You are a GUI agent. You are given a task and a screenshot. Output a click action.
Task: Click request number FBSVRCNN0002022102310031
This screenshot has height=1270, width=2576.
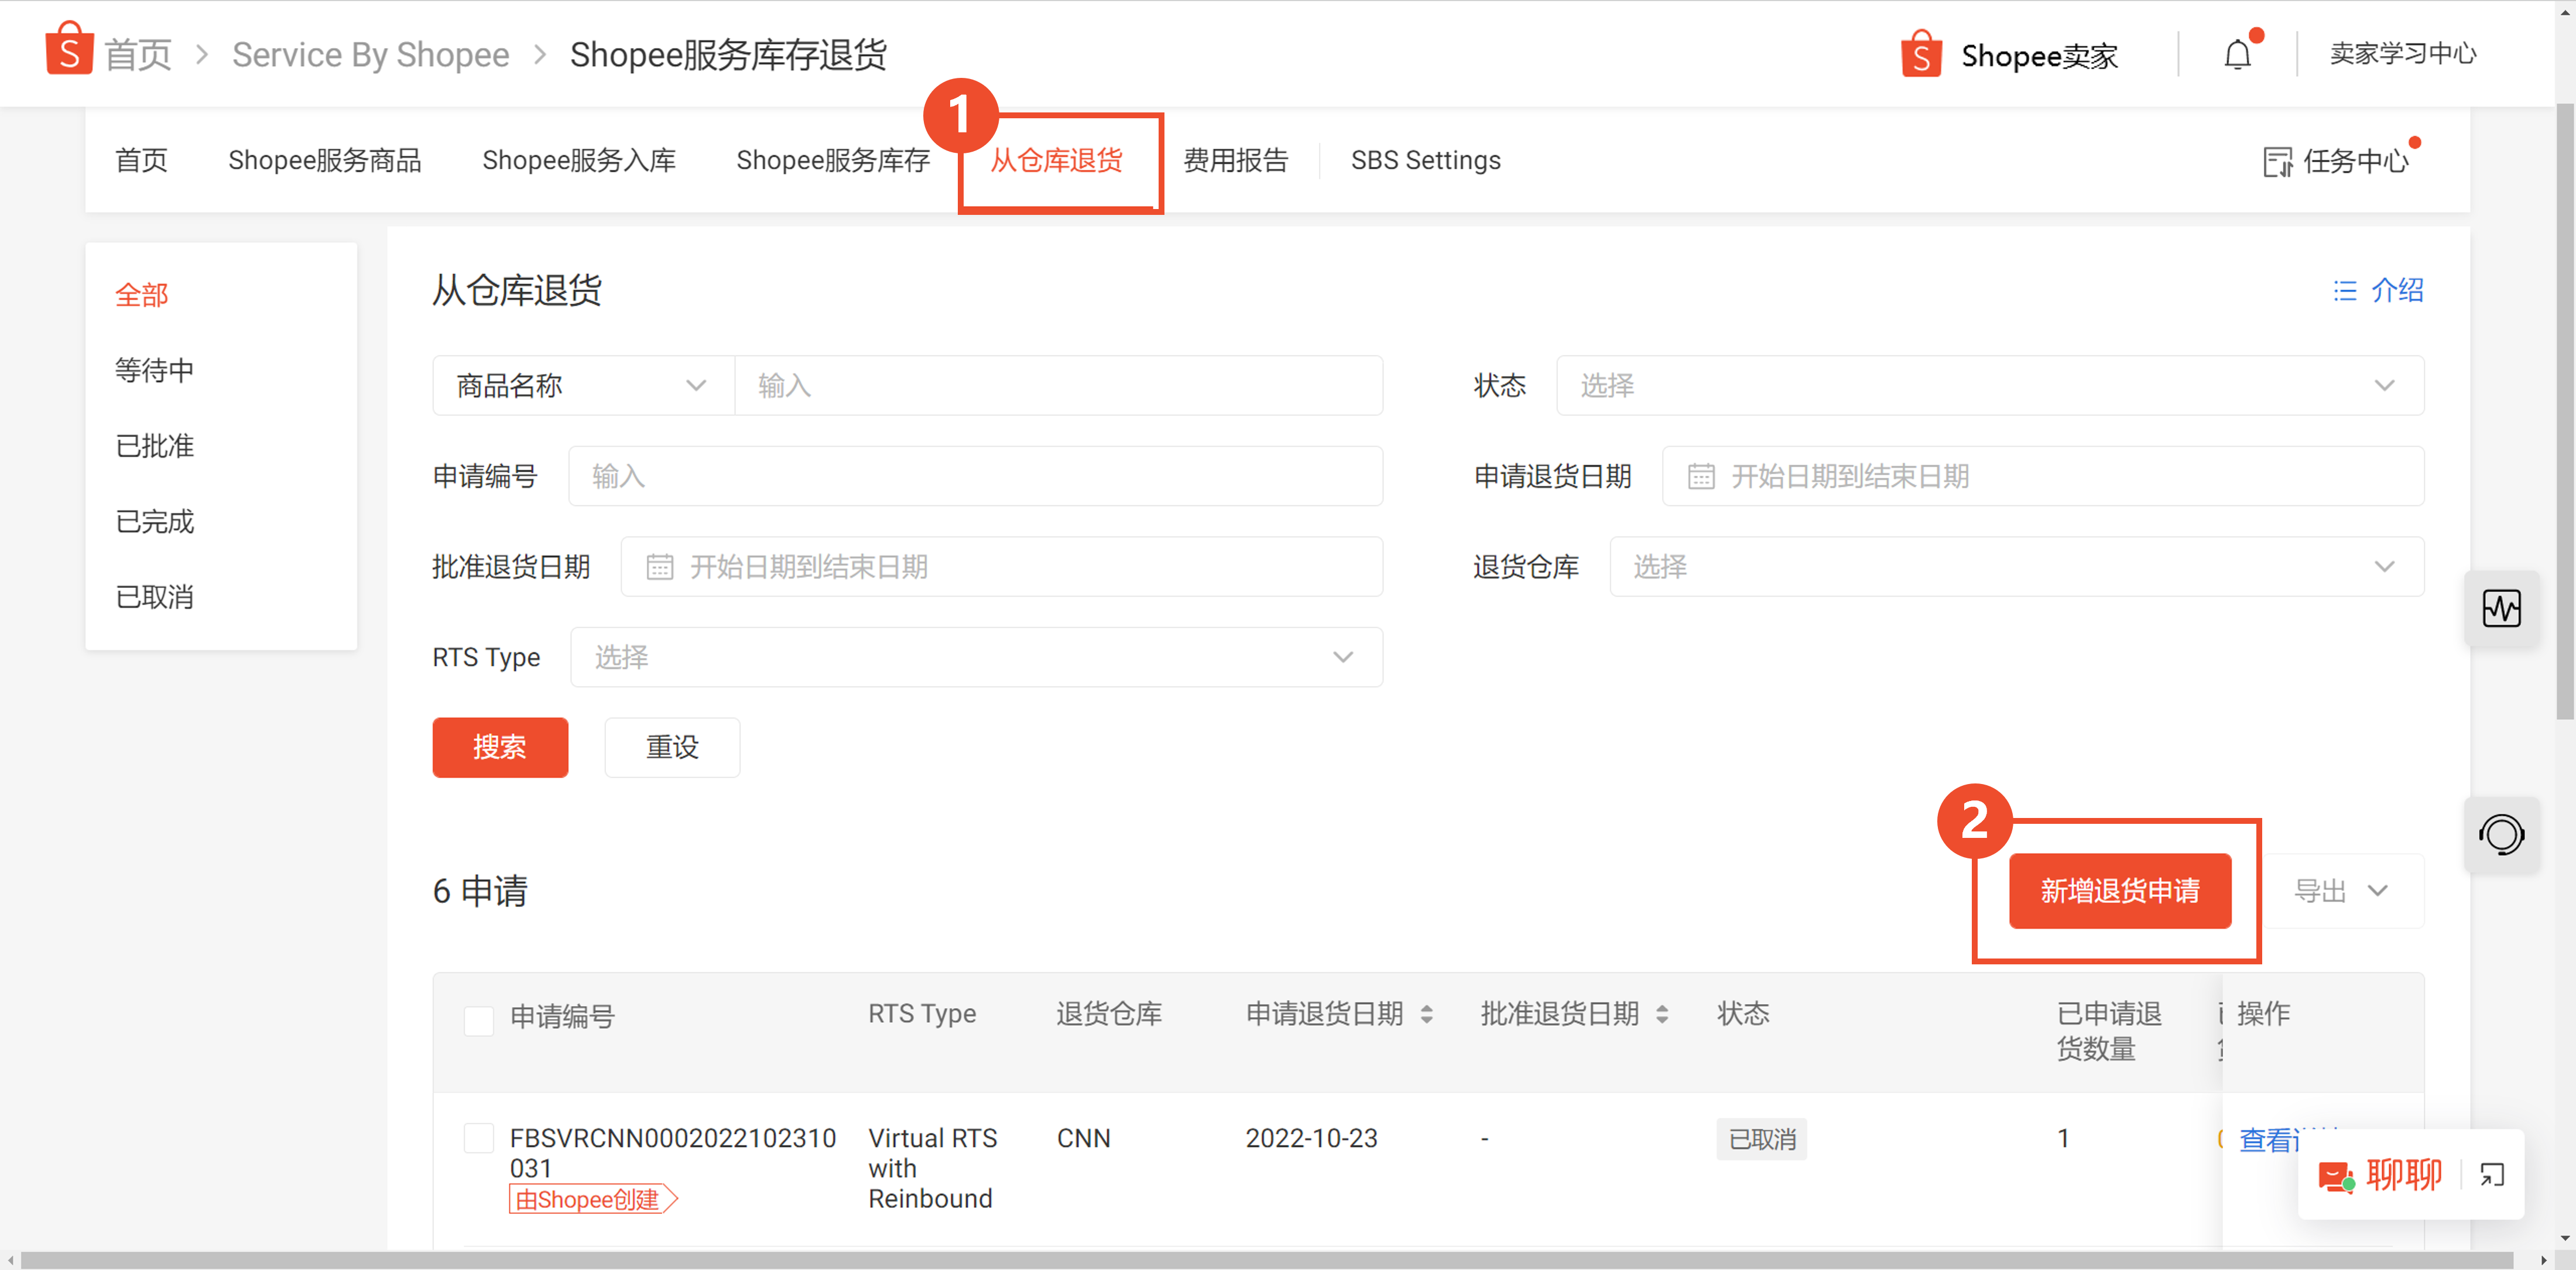pos(672,1153)
